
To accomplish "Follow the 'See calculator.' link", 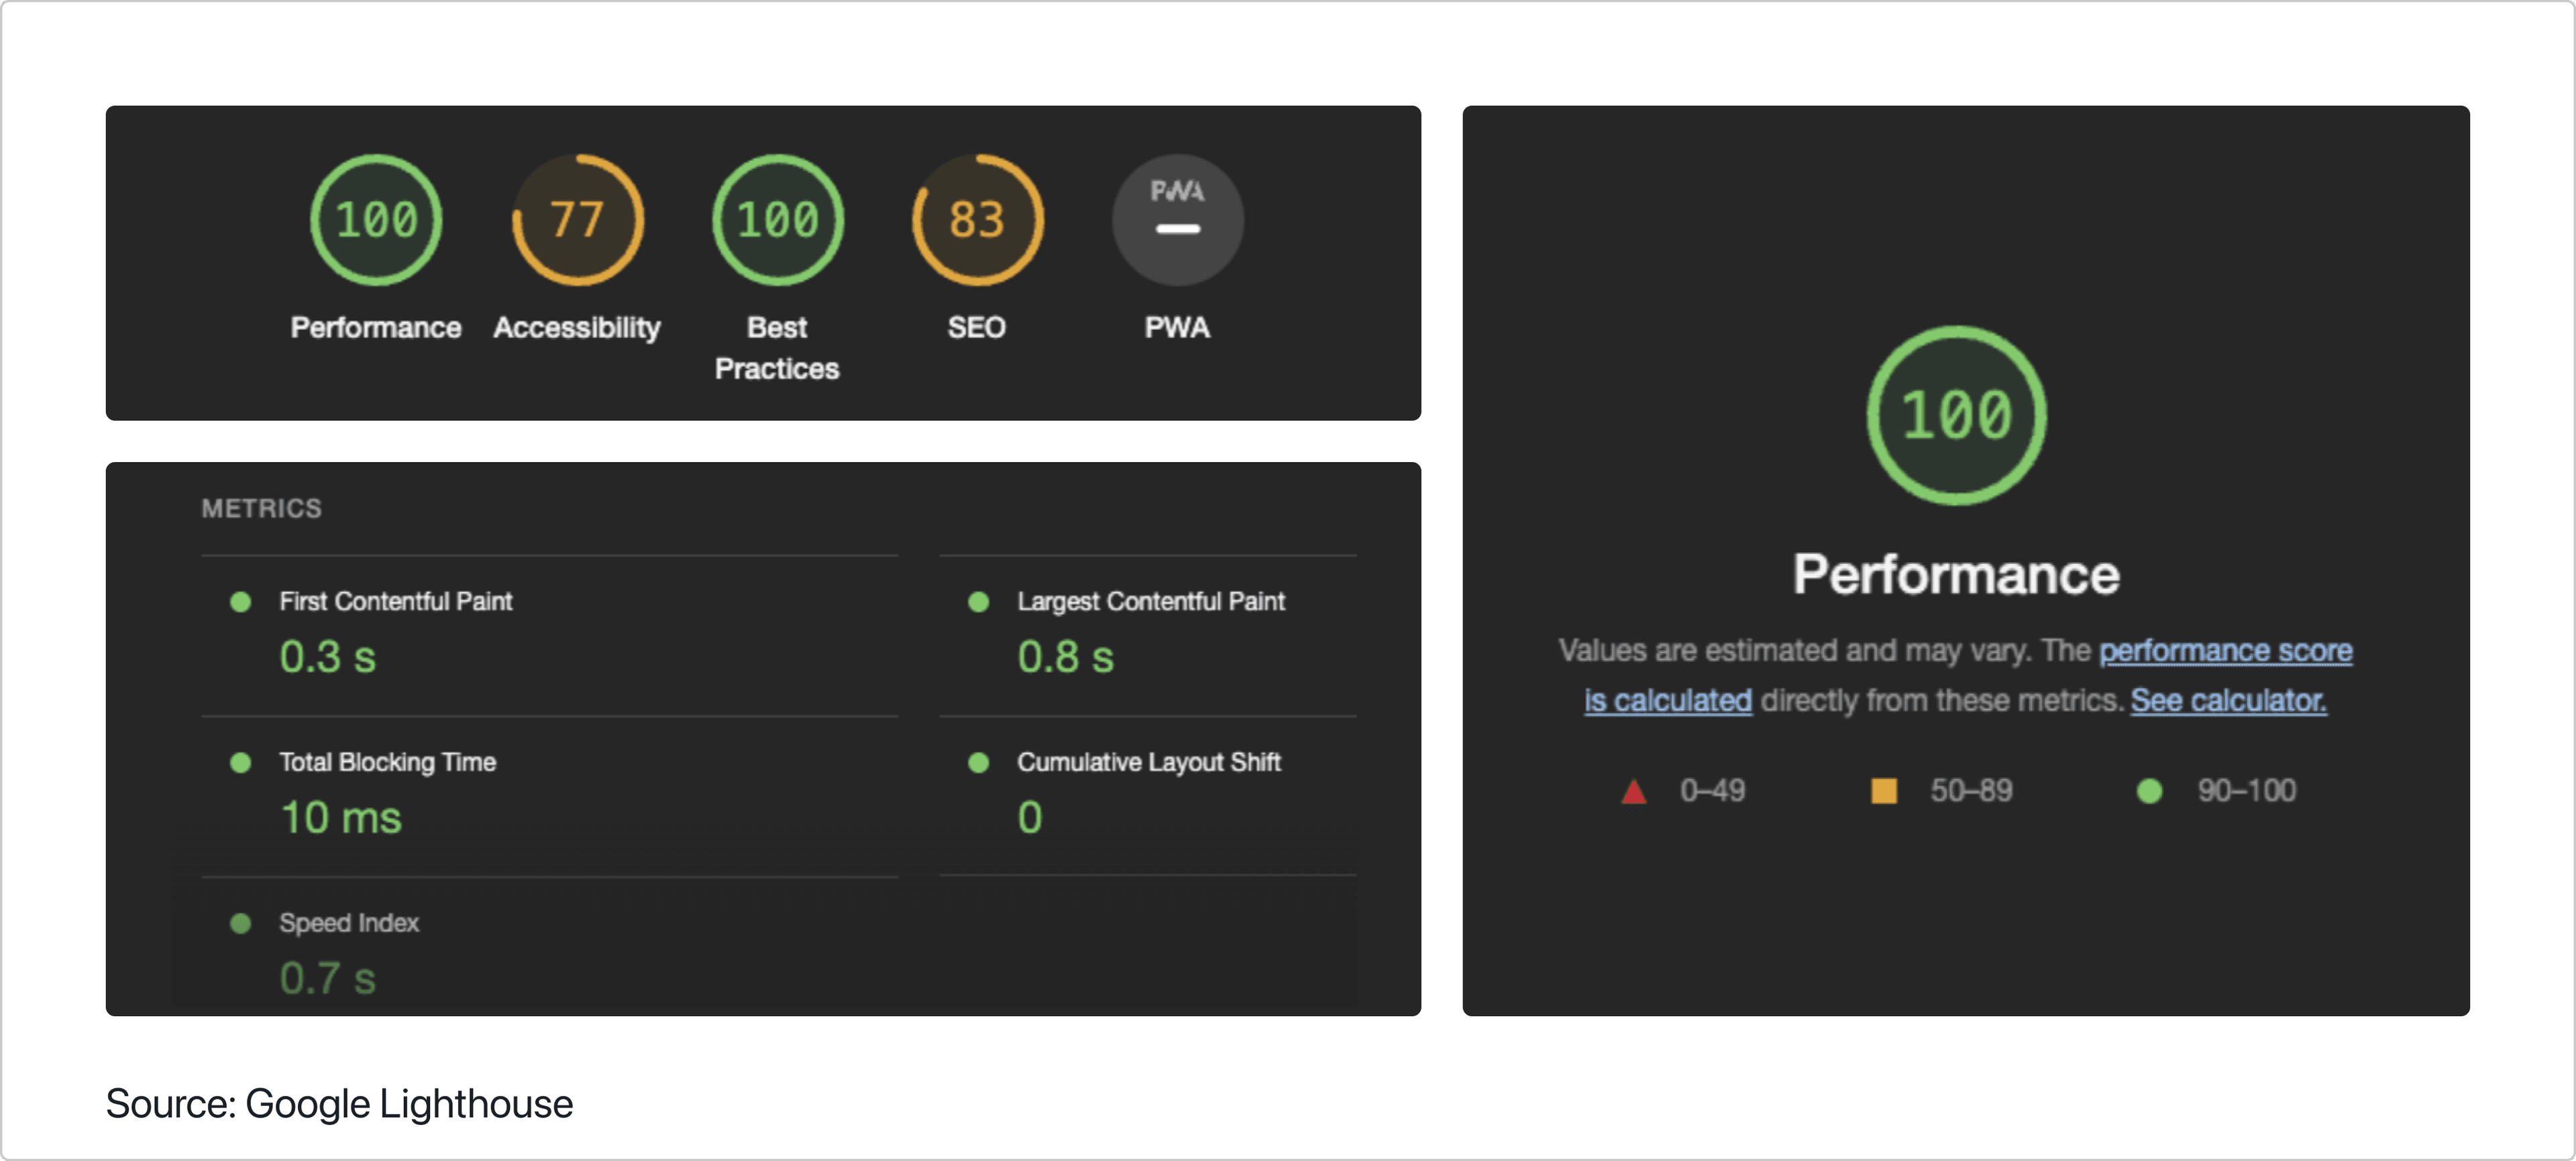I will pos(2228,701).
